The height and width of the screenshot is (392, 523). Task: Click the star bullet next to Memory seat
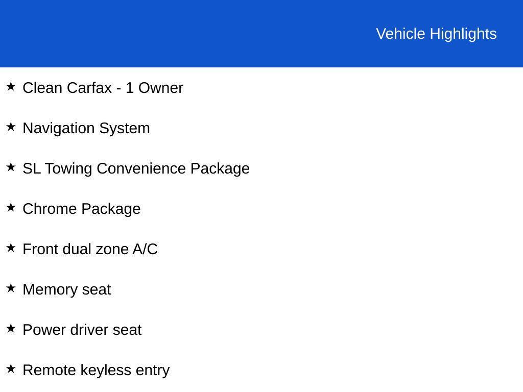point(11,288)
